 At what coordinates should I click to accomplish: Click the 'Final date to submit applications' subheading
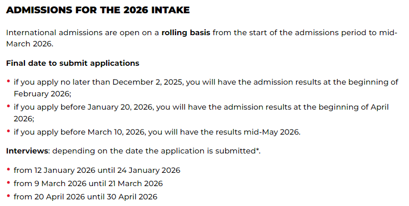point(73,63)
